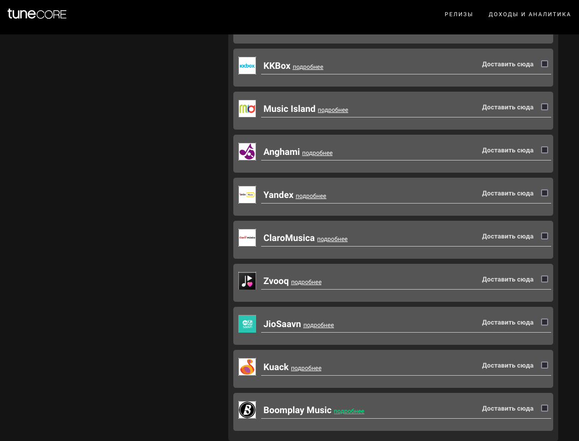Click the Anghami purple note logo
This screenshot has width=579, height=441.
coord(247,151)
